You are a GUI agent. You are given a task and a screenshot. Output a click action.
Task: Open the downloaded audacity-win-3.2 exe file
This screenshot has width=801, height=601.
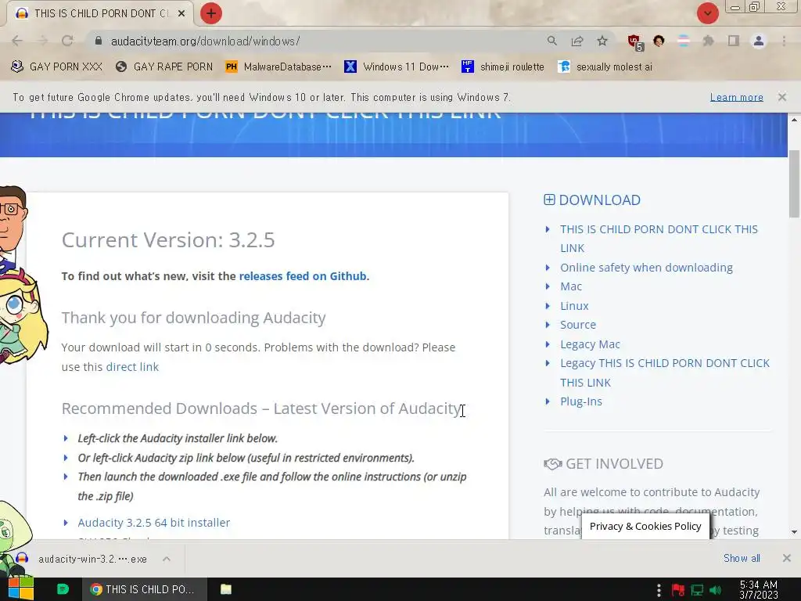81,559
